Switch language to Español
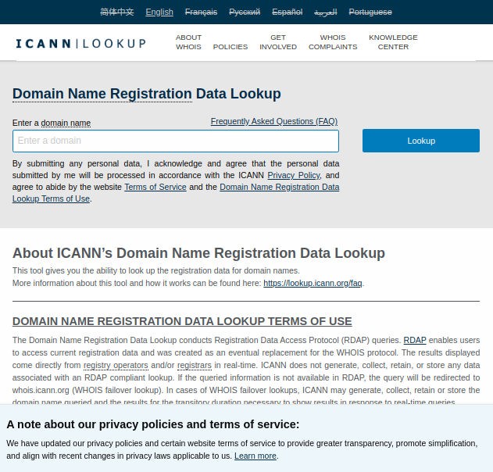Screen dimensions: 493x472 (x=287, y=12)
